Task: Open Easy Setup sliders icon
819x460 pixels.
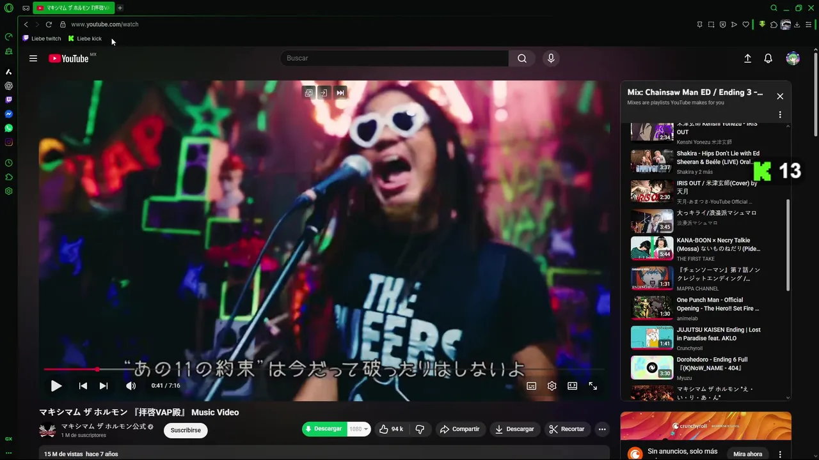Action: point(809,24)
